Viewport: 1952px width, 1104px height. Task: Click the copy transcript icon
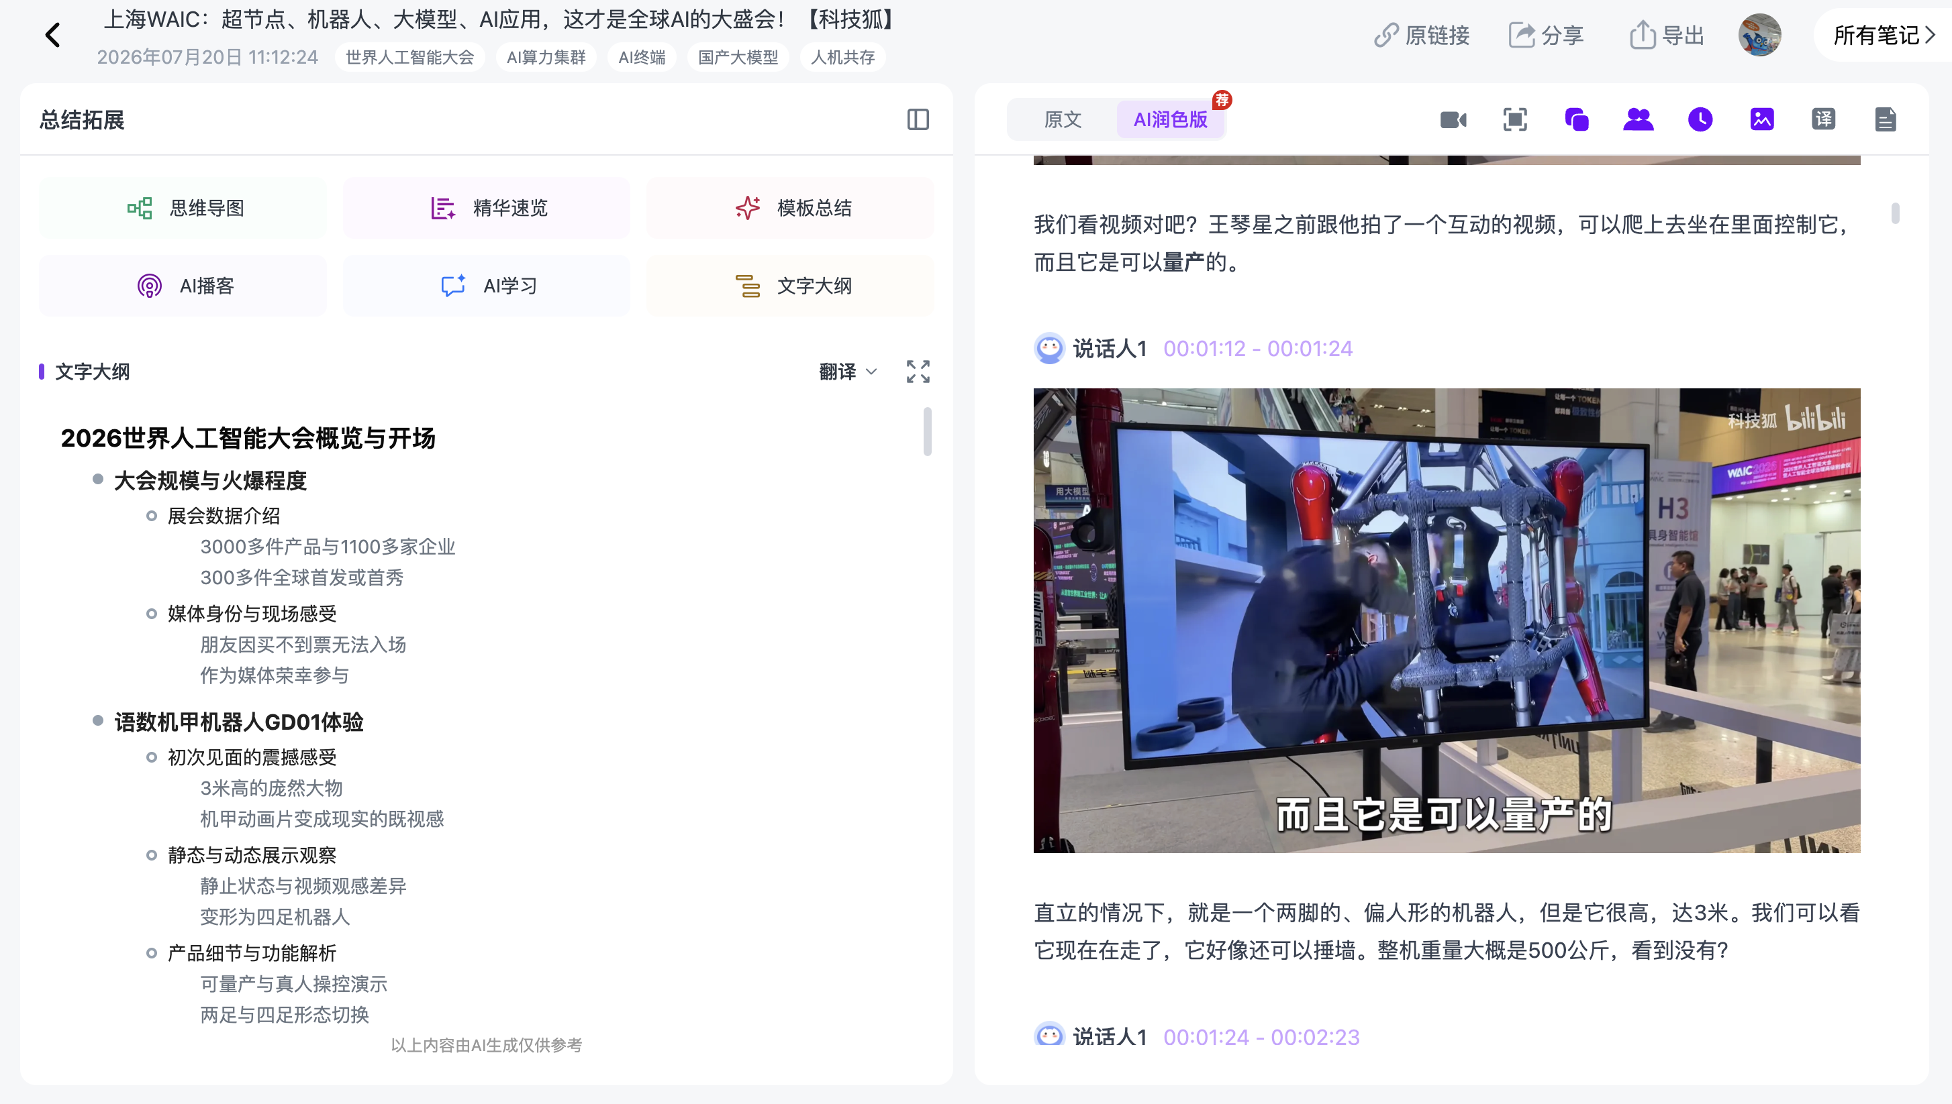coord(1577,120)
